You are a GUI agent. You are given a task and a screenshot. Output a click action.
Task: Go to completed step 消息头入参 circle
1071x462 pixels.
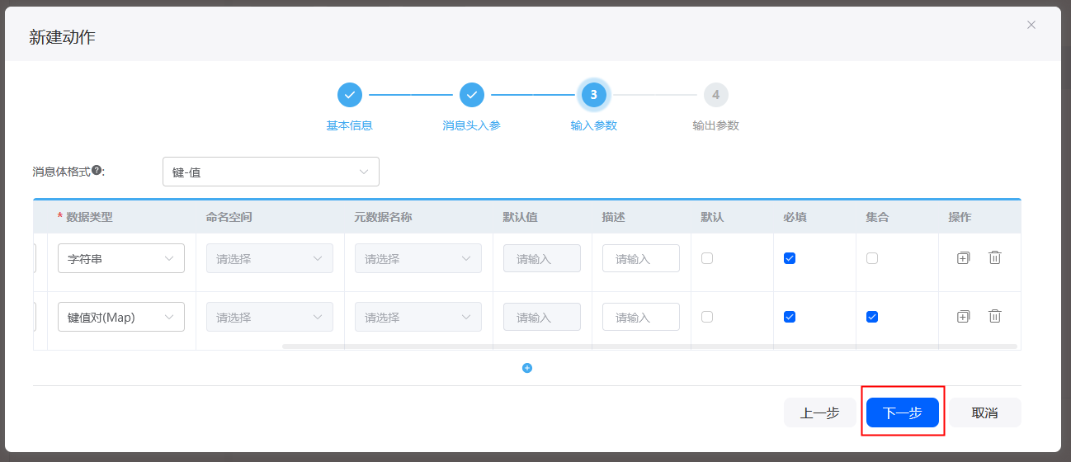pos(472,95)
